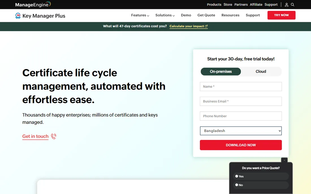Open Products in top bar
Screen dimensions: 311x194
214,5
